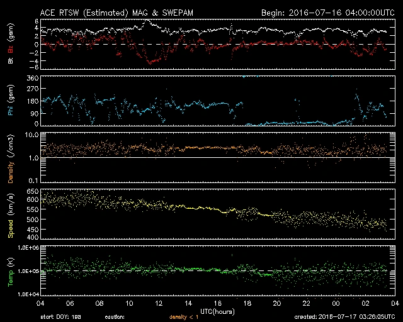Click the Speed (km/s) axis label
The width and height of the screenshot is (403, 322).
click(x=11, y=214)
